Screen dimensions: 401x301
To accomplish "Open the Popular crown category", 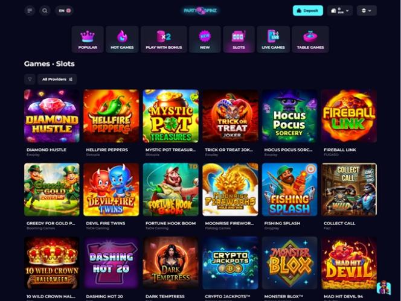I will click(88, 39).
